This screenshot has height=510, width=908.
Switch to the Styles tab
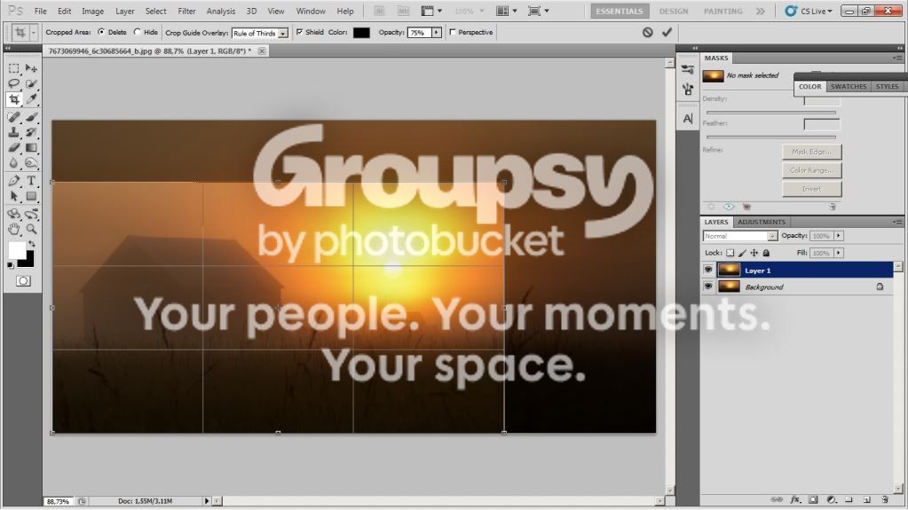(x=887, y=86)
